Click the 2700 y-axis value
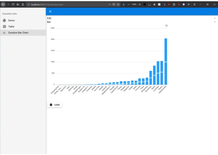The width and height of the screenshot is (218, 155). tap(53, 51)
